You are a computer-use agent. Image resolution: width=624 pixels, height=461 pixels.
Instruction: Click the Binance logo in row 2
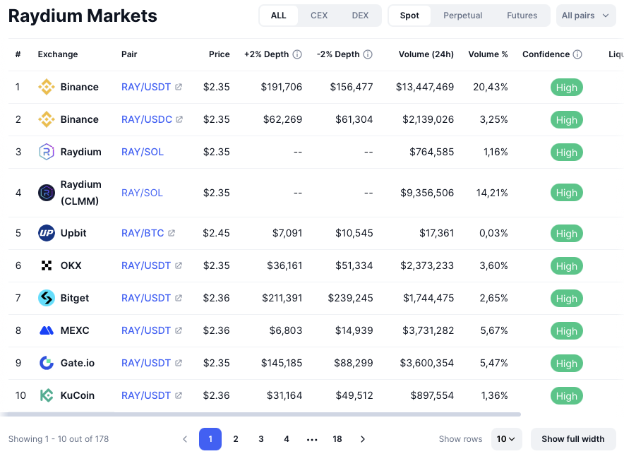pyautogui.click(x=46, y=119)
